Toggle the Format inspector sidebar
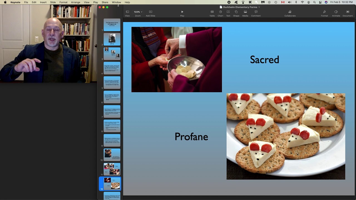The height and width of the screenshot is (200, 356). click(324, 13)
